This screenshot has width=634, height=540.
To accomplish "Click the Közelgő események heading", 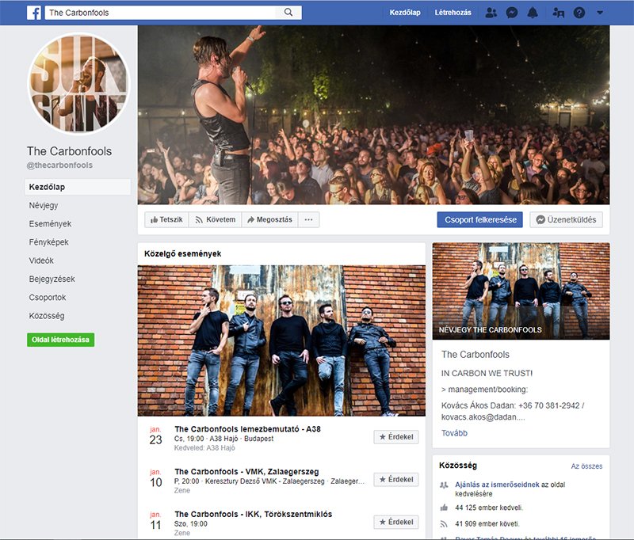I will point(183,253).
